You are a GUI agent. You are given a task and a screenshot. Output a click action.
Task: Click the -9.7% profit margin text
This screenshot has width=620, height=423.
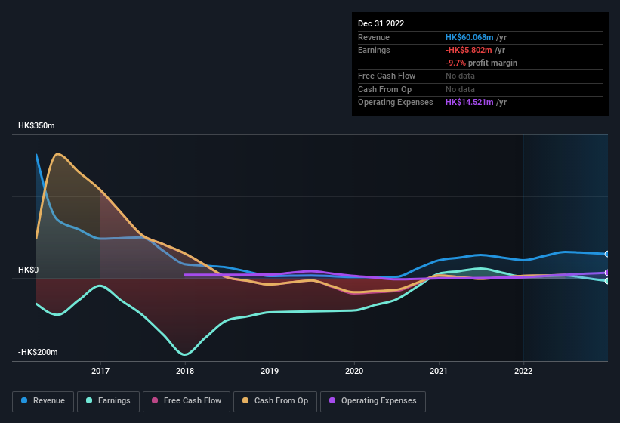coord(481,63)
